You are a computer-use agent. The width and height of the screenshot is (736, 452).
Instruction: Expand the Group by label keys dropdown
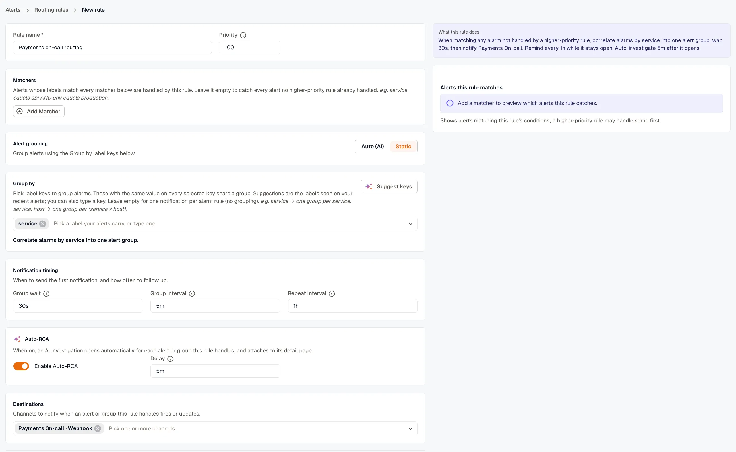click(x=410, y=224)
